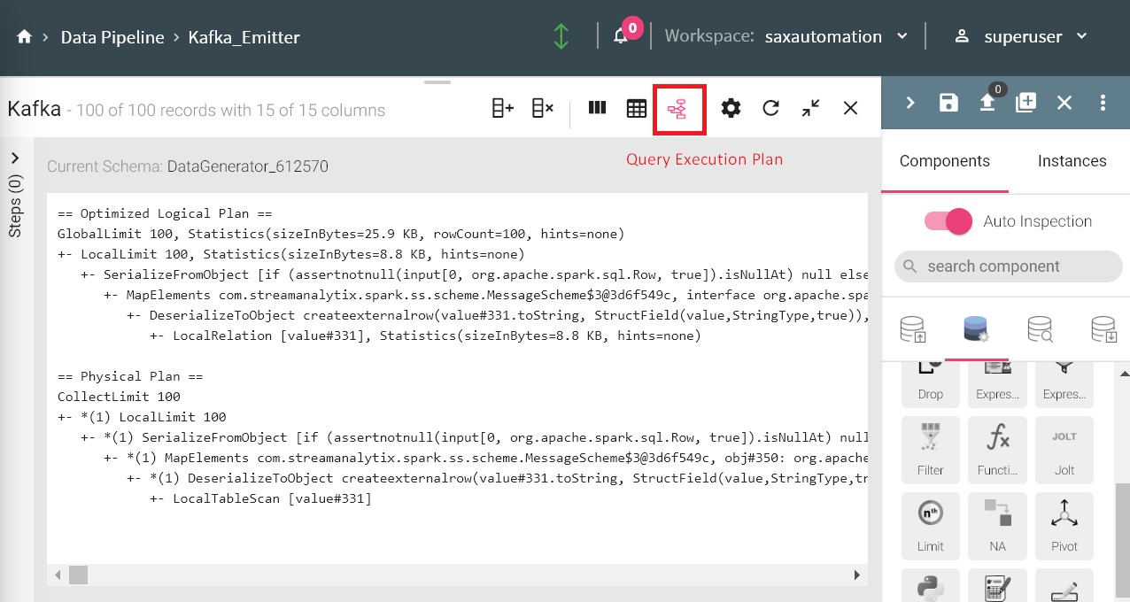Select the Filter processor component

(931, 450)
